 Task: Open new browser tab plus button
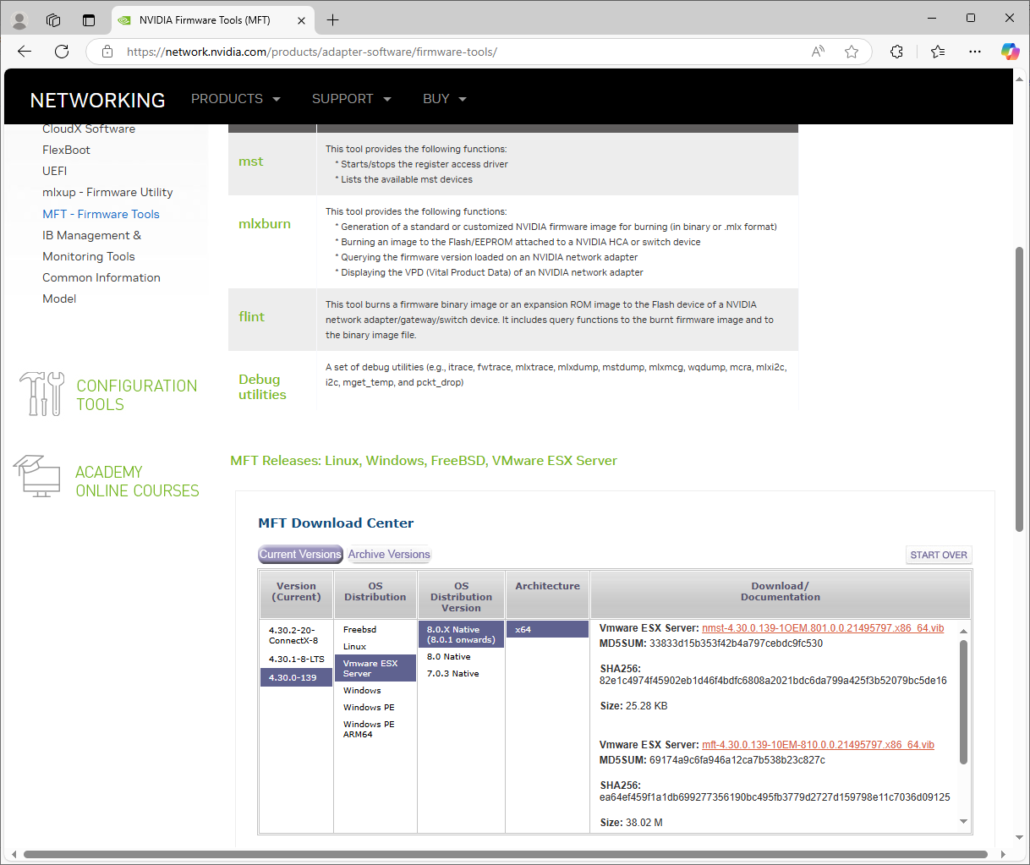coord(332,19)
